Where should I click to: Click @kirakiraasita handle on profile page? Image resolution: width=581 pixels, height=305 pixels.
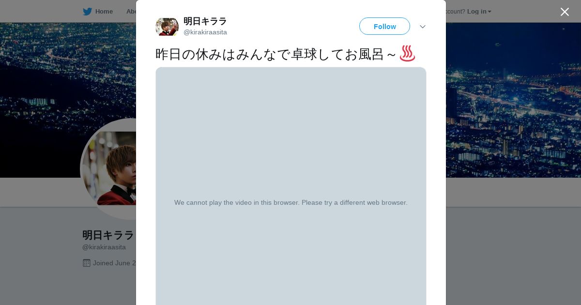click(104, 247)
